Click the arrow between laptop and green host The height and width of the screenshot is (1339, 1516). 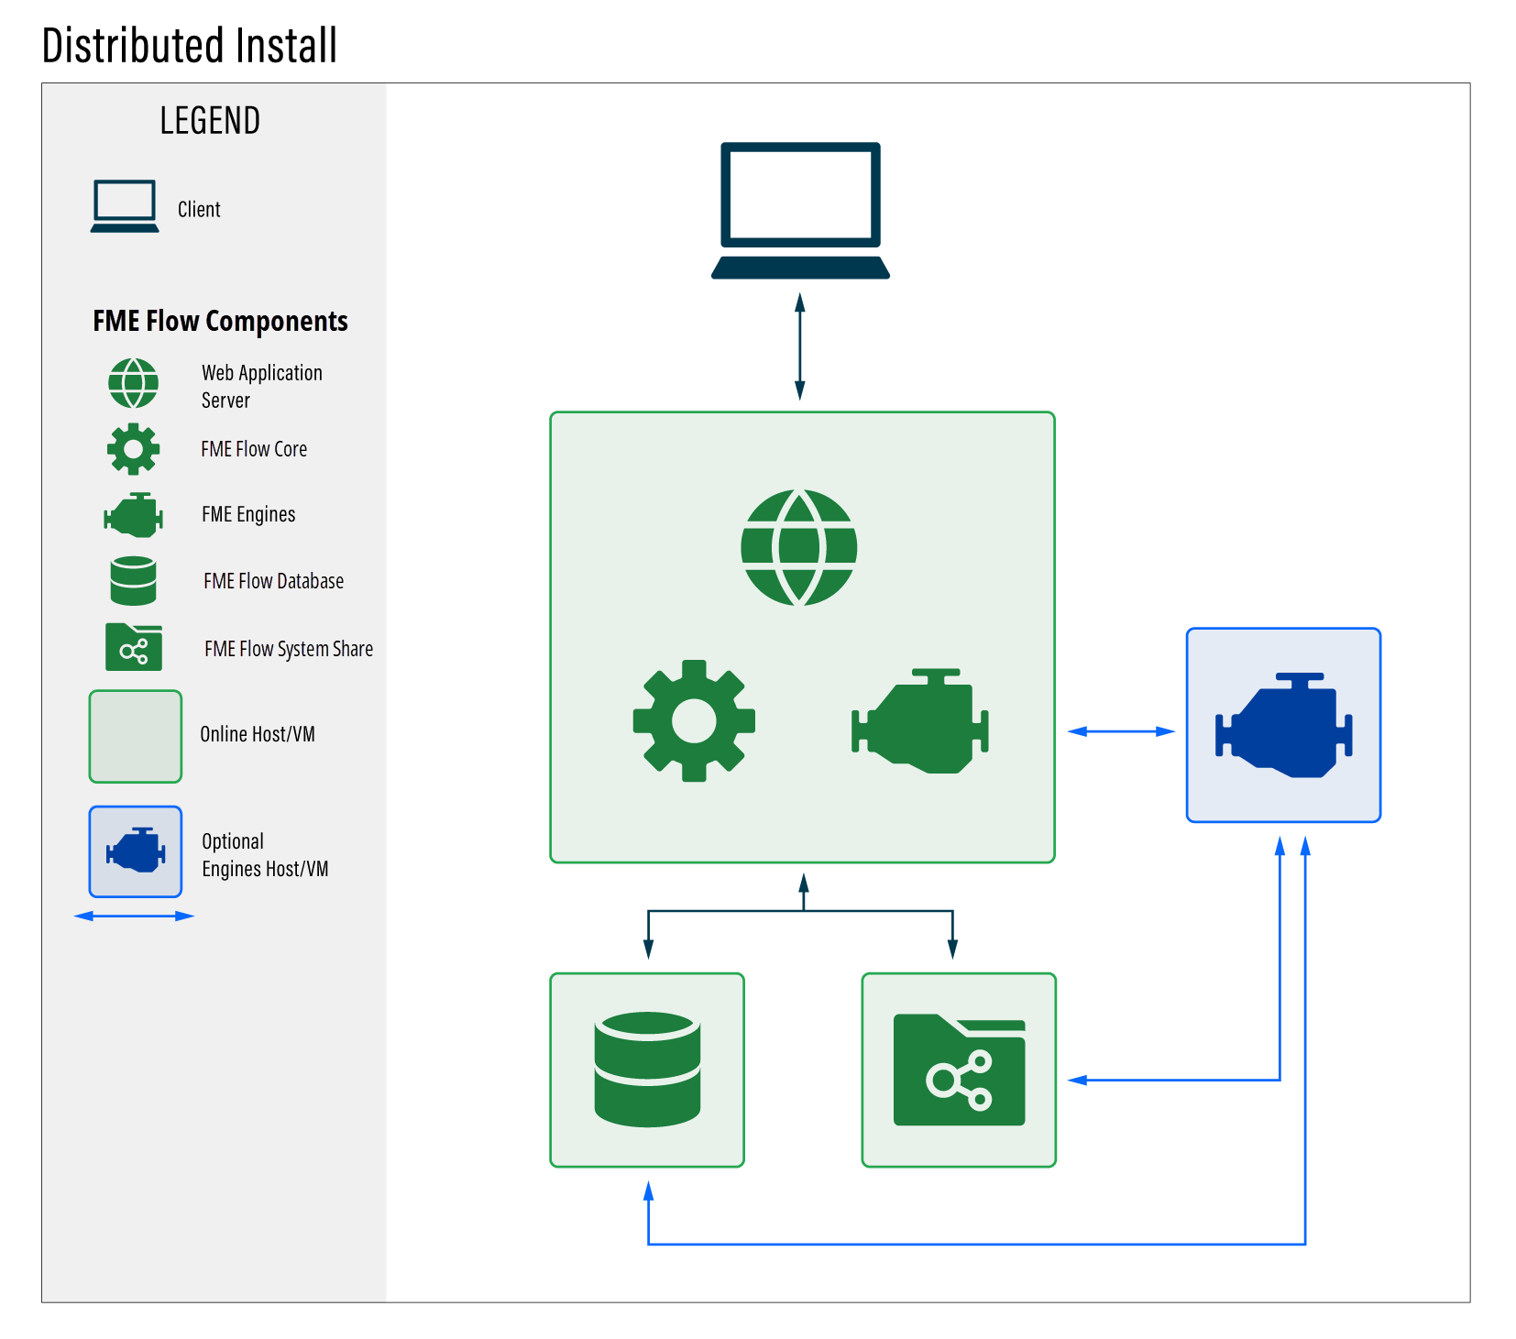(x=799, y=346)
